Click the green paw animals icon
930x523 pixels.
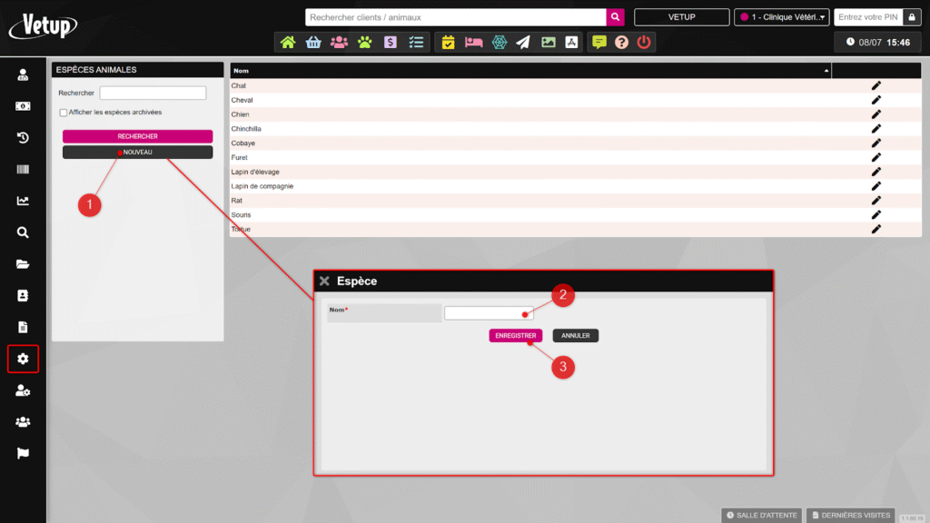[x=364, y=42]
